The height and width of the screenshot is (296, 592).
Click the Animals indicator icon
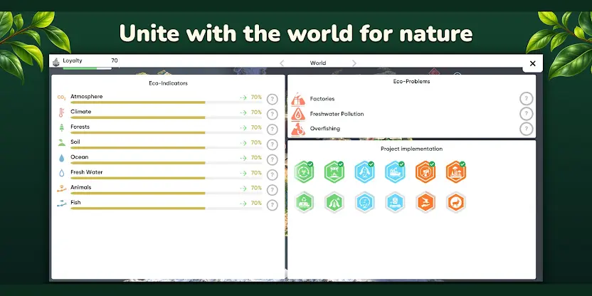point(61,189)
